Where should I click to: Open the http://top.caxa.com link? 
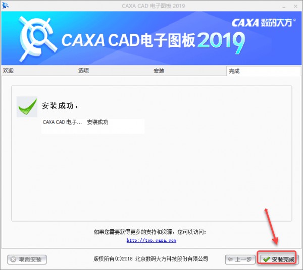[x=151, y=240]
